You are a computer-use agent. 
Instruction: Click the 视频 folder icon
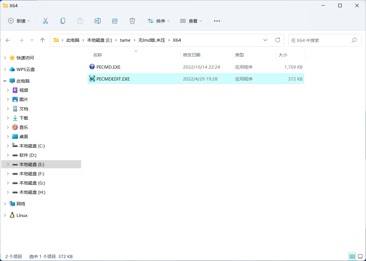tap(15, 90)
